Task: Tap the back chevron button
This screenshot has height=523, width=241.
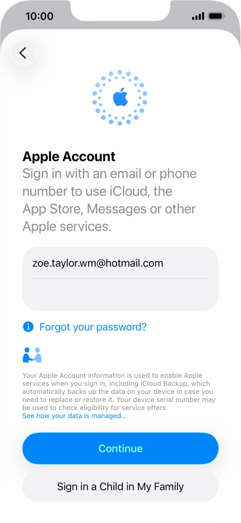Action: click(x=23, y=53)
